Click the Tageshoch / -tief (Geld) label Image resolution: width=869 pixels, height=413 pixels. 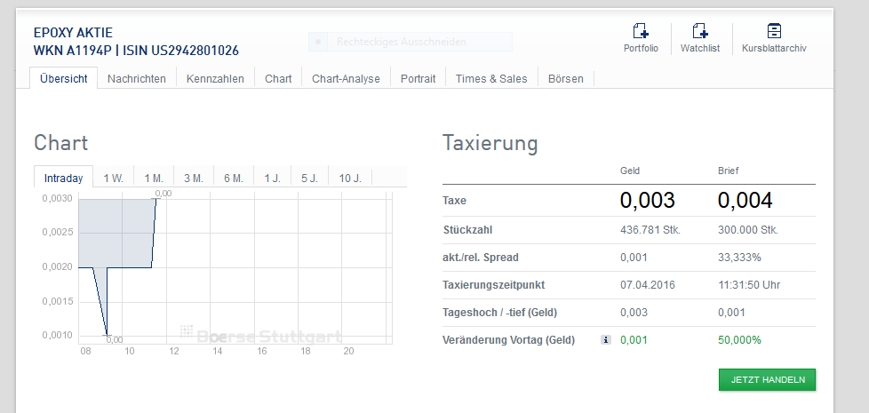pyautogui.click(x=500, y=313)
